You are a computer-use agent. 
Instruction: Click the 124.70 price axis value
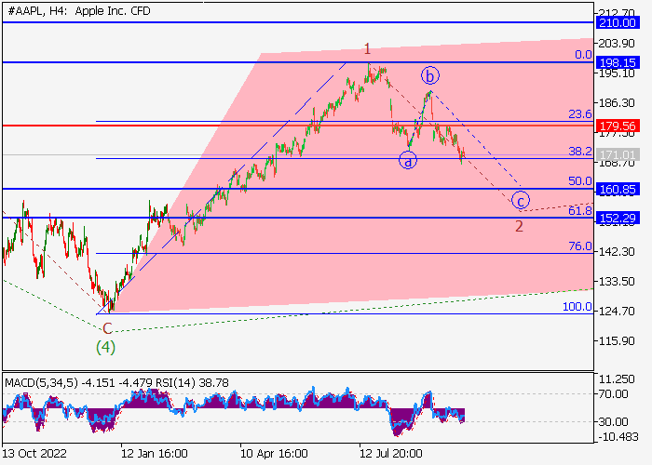(x=617, y=311)
